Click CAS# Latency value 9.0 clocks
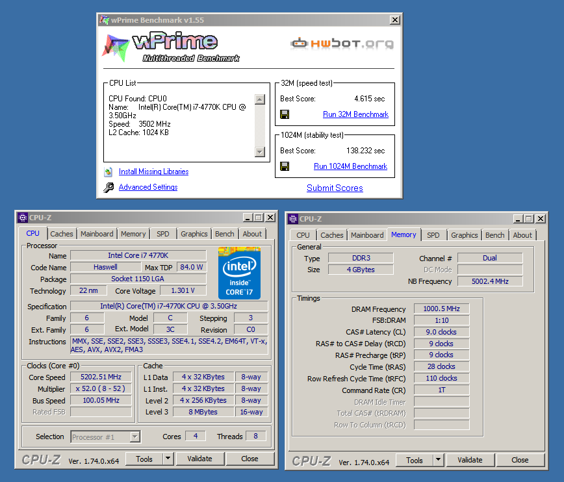564x482 pixels. point(441,332)
